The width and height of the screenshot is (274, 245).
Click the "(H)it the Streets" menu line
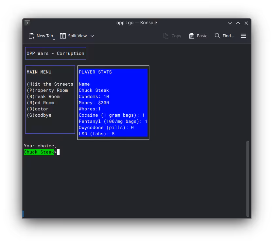point(50,84)
